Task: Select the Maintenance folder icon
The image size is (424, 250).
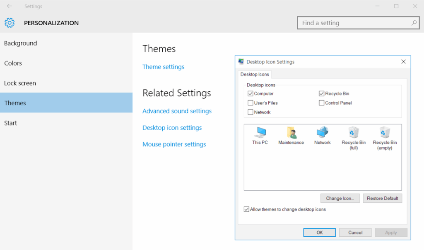Action: 291,133
